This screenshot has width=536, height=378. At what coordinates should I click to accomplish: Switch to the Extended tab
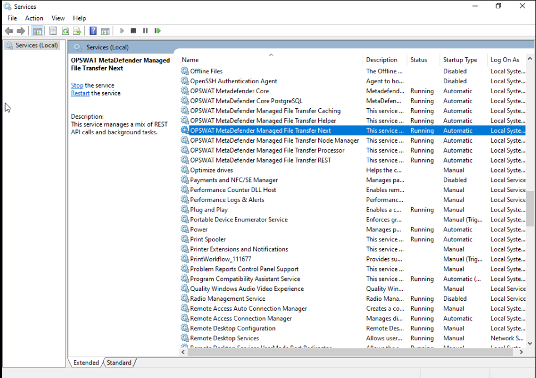86,362
